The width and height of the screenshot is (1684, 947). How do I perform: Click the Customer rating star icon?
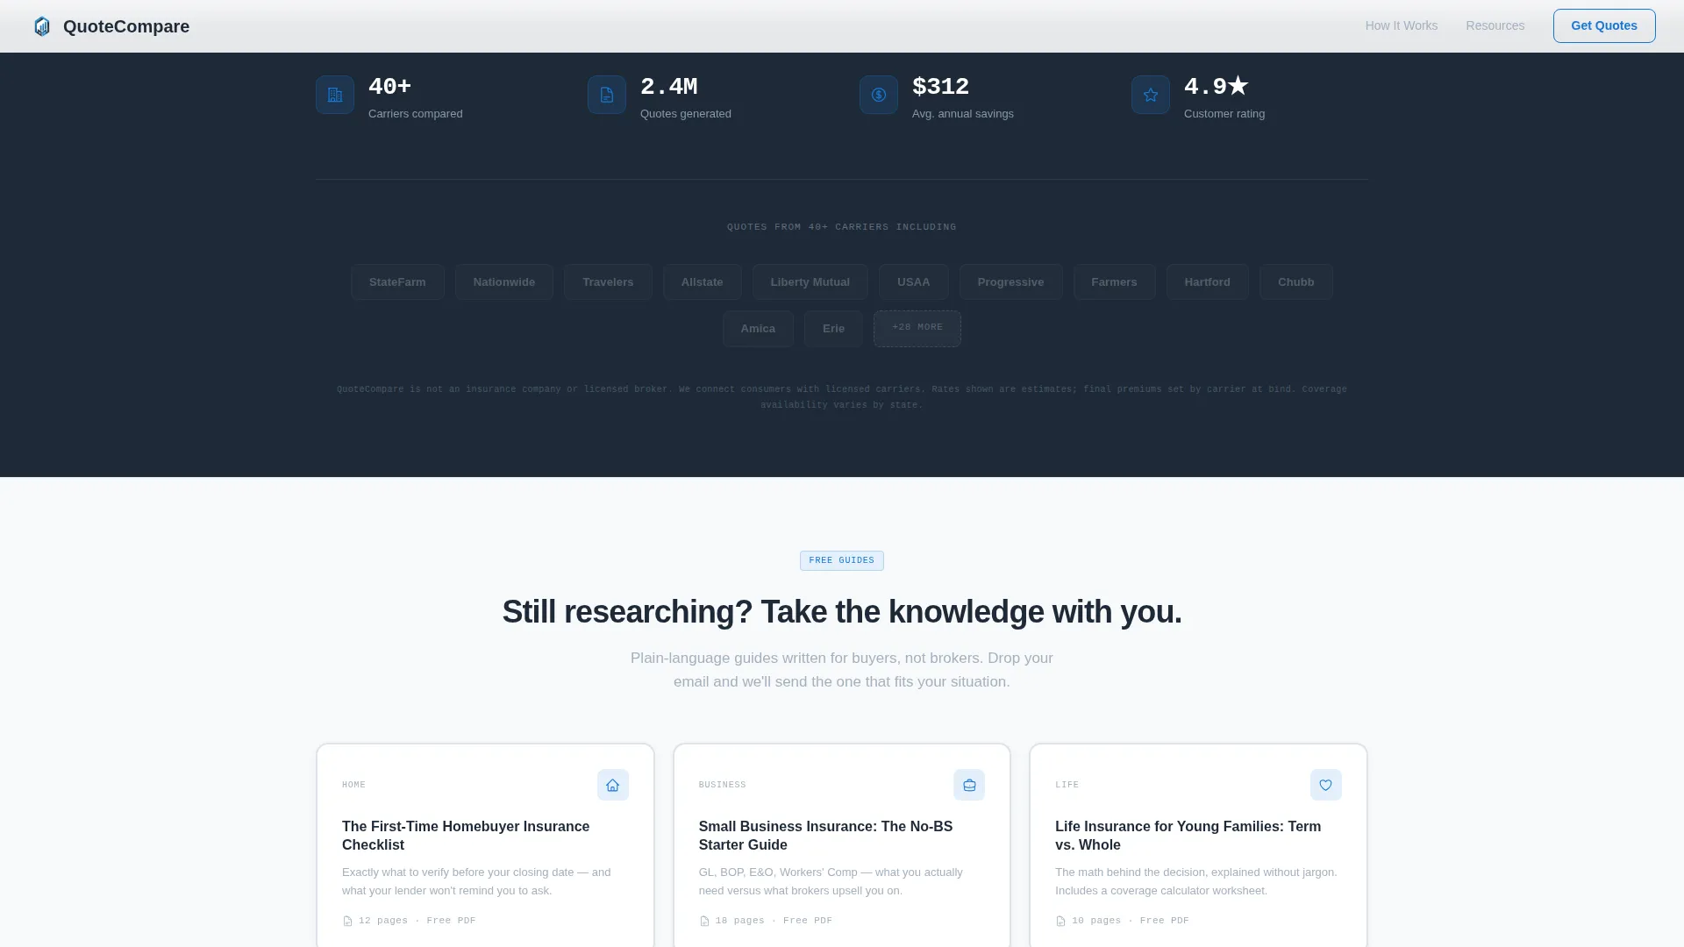(x=1151, y=95)
